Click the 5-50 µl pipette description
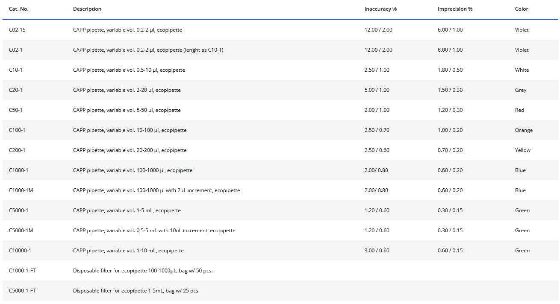560x304 pixels. tap(127, 110)
